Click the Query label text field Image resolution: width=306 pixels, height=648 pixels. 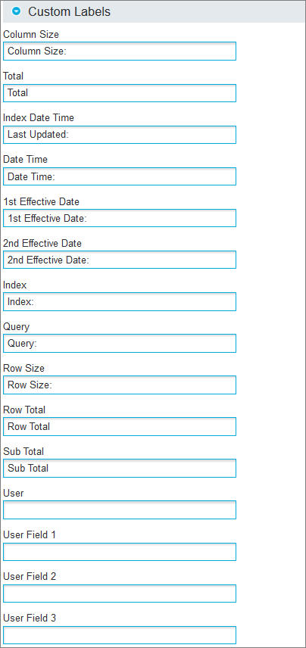[120, 344]
